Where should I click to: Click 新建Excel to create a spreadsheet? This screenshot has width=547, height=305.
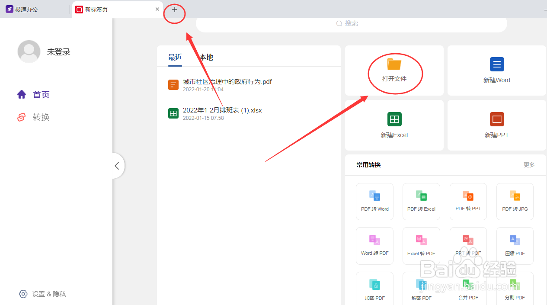[394, 125]
